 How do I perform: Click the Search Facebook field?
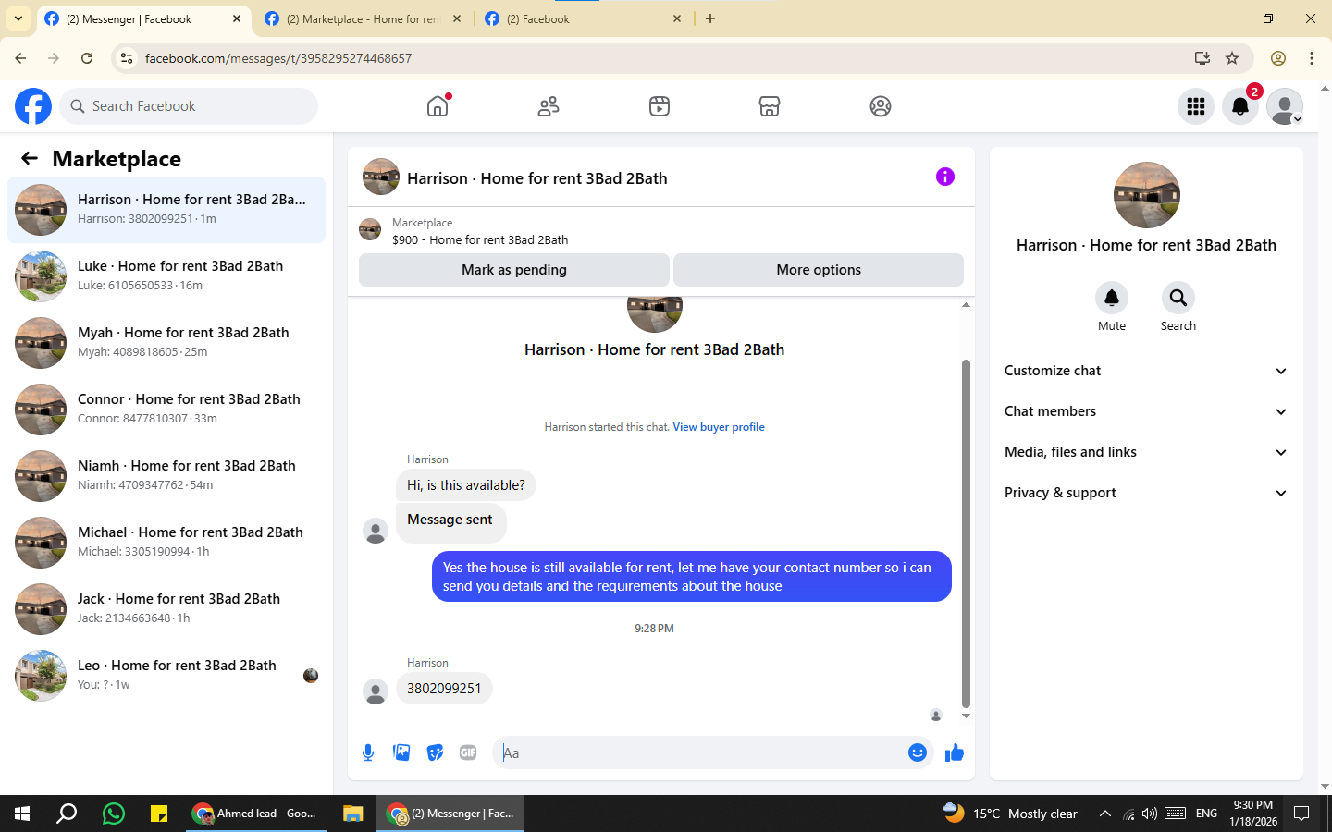point(189,106)
